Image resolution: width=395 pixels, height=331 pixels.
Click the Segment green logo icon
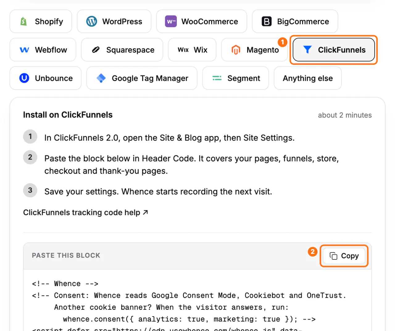pos(217,78)
